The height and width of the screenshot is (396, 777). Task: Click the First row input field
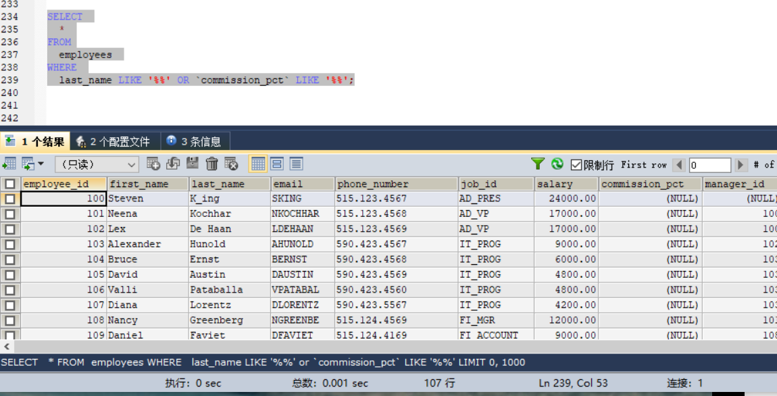click(x=709, y=164)
